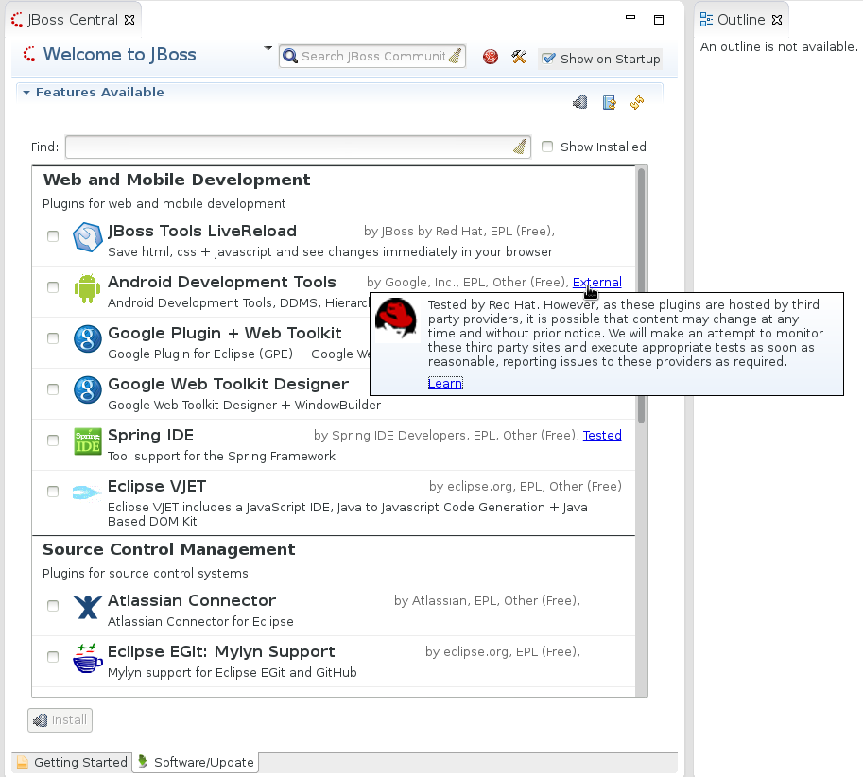Check the Eclipse VJET checkbox
The width and height of the screenshot is (863, 777).
pos(53,492)
